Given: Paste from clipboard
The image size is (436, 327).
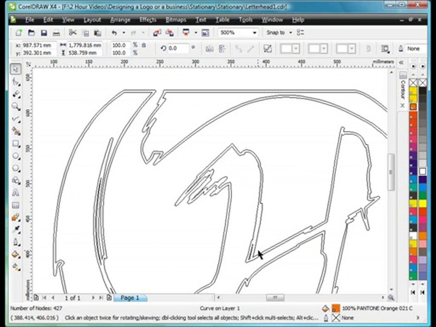Looking at the screenshot, I should click(x=98, y=33).
